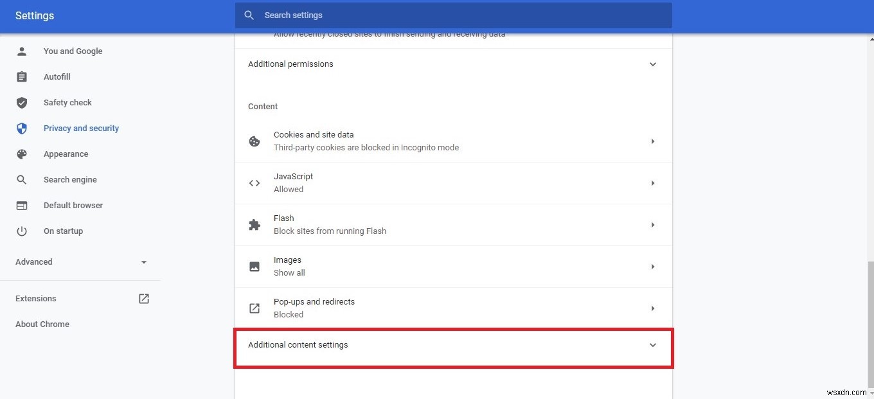The width and height of the screenshot is (874, 399).
Task: Click the Settings title in header
Action: (35, 15)
